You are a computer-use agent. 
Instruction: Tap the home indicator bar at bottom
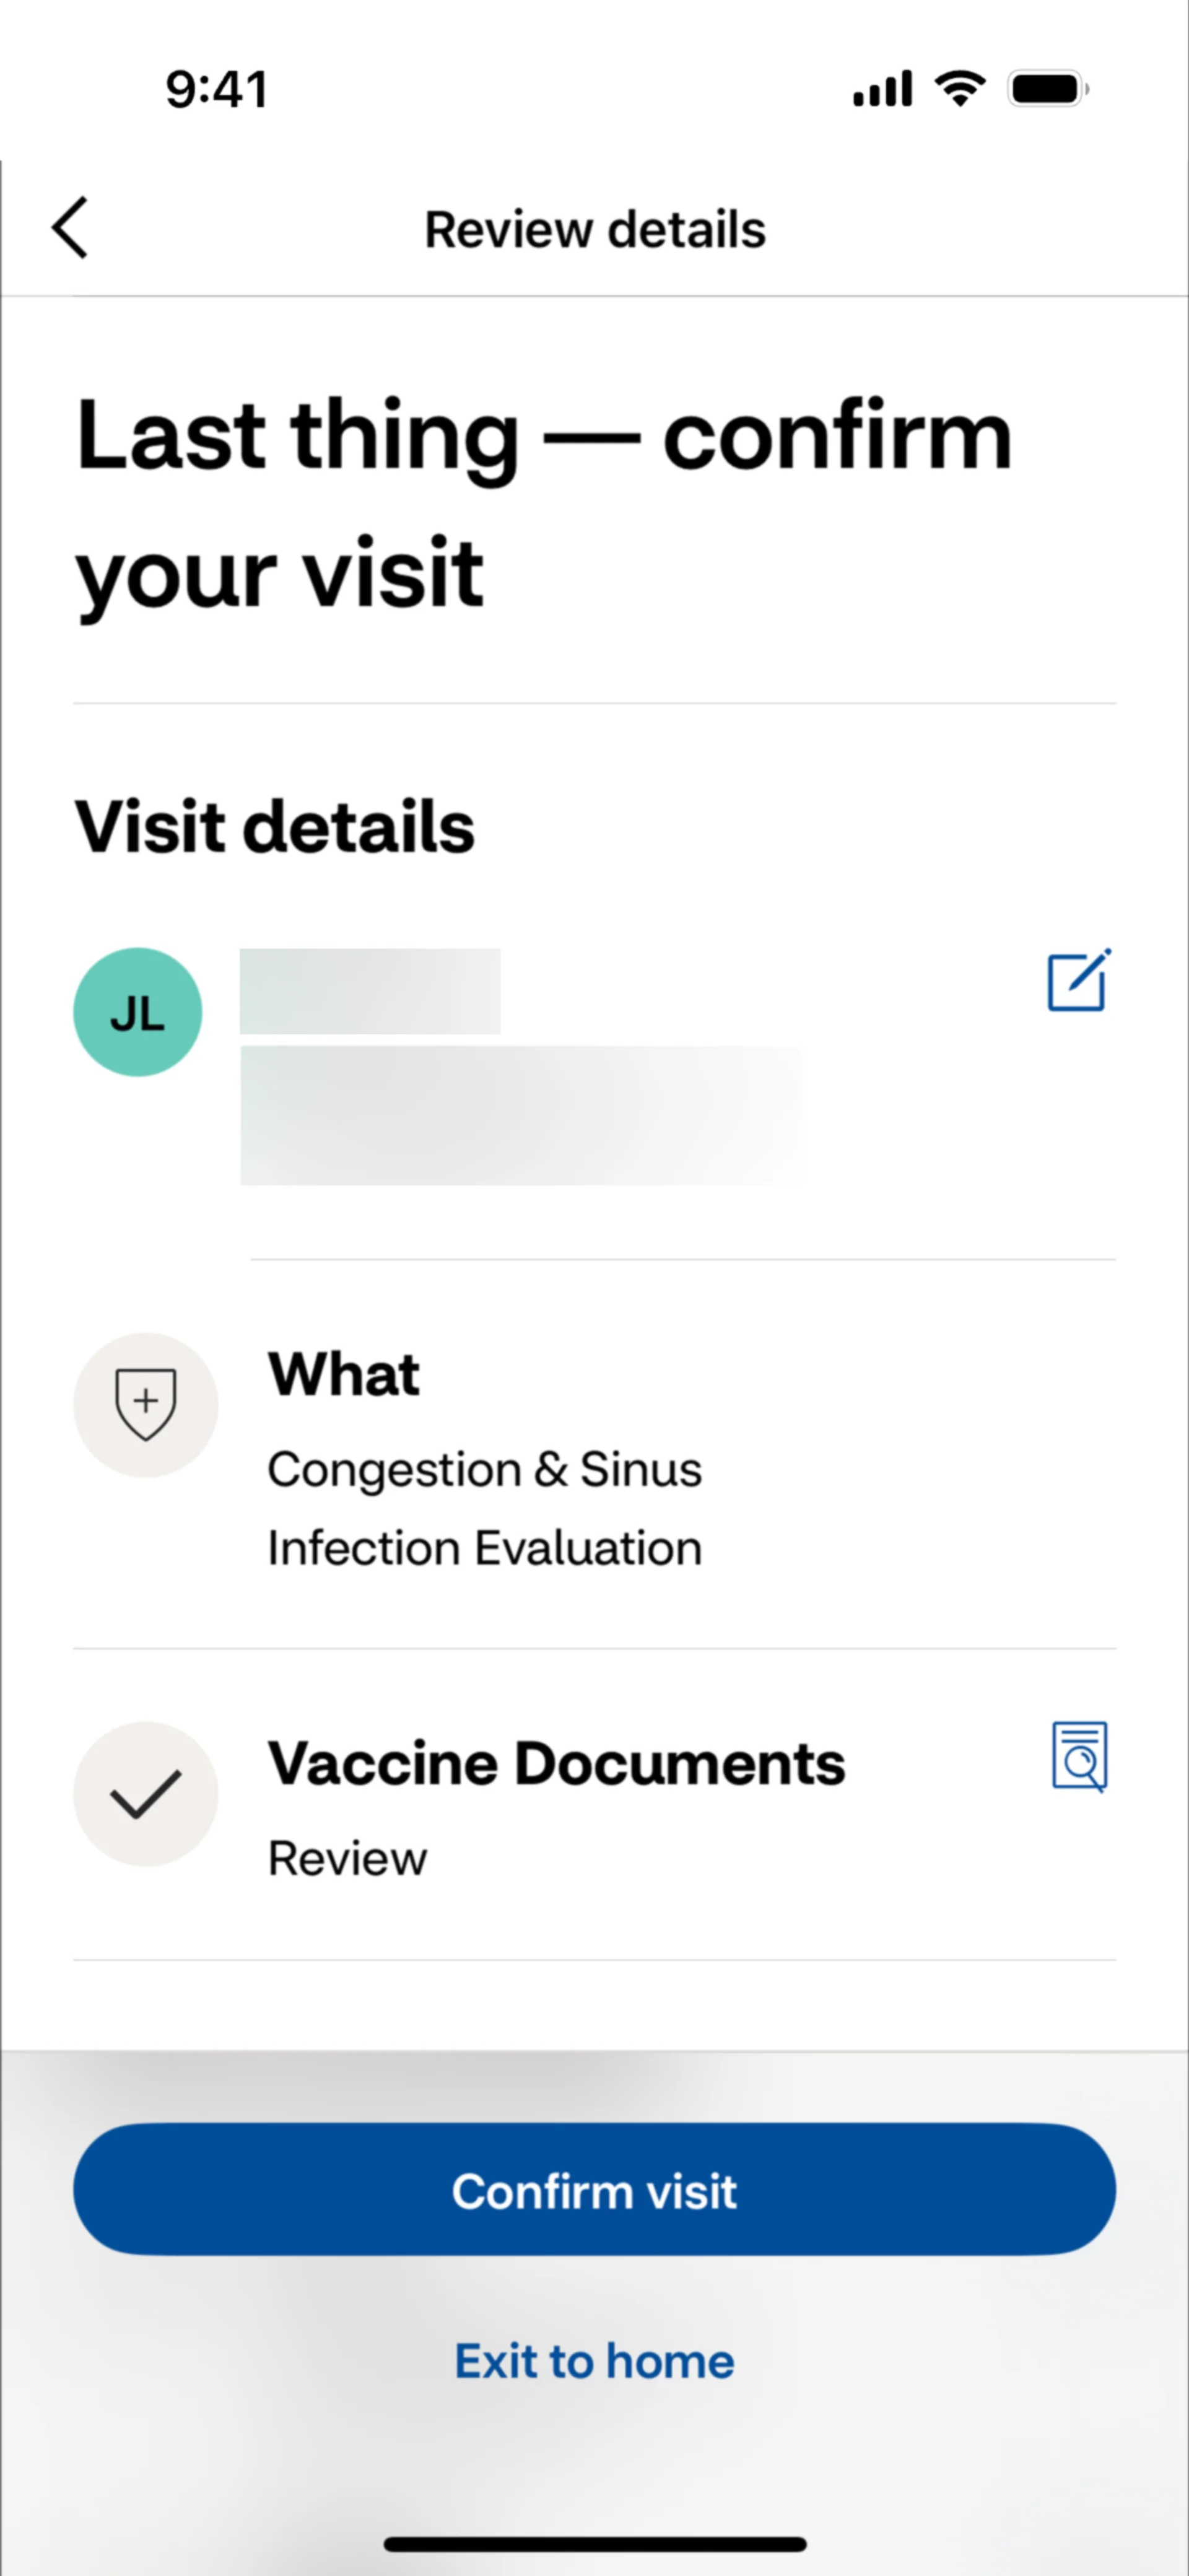(595, 2543)
